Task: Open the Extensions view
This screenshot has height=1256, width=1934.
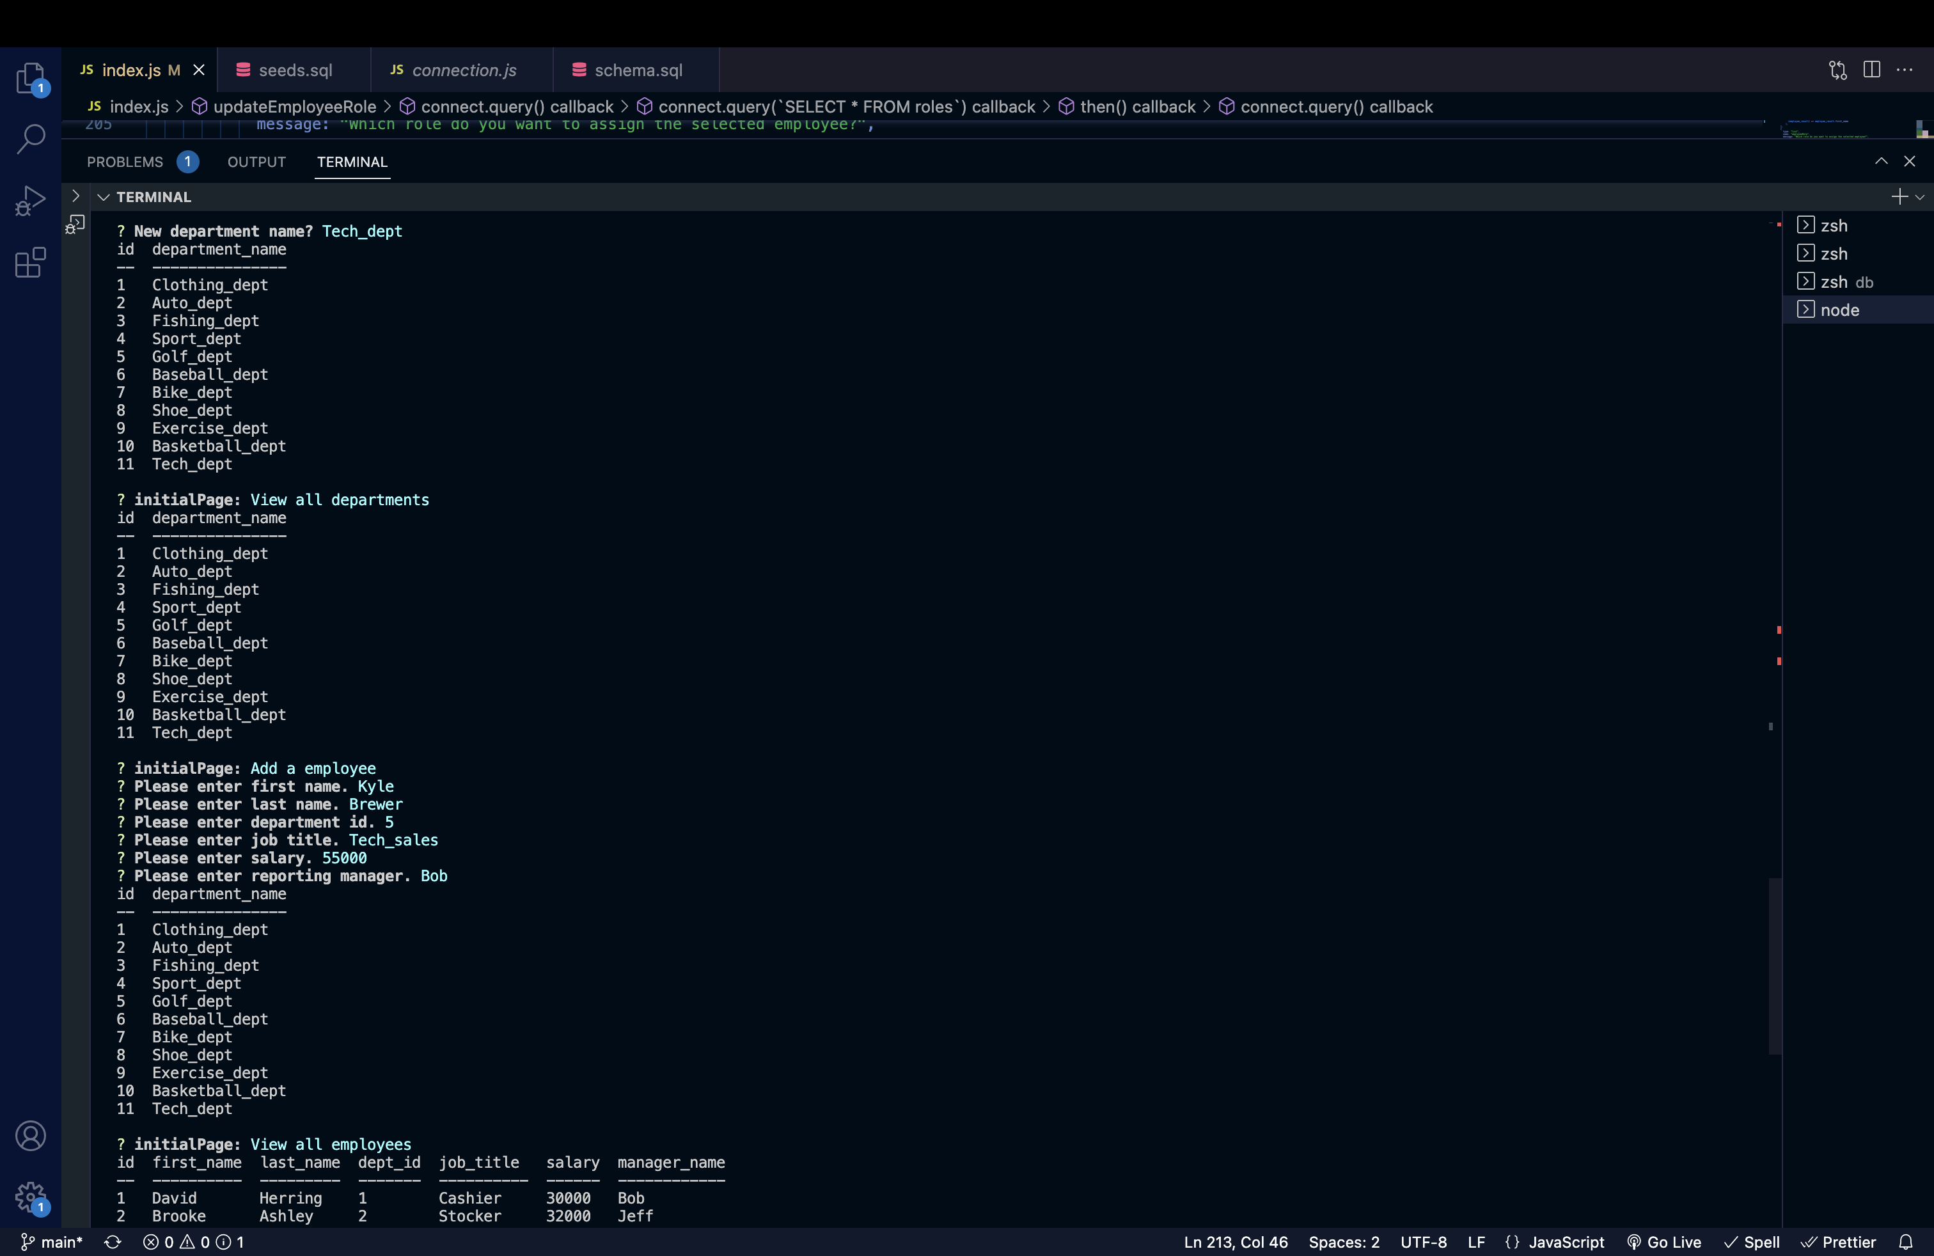Action: click(31, 262)
